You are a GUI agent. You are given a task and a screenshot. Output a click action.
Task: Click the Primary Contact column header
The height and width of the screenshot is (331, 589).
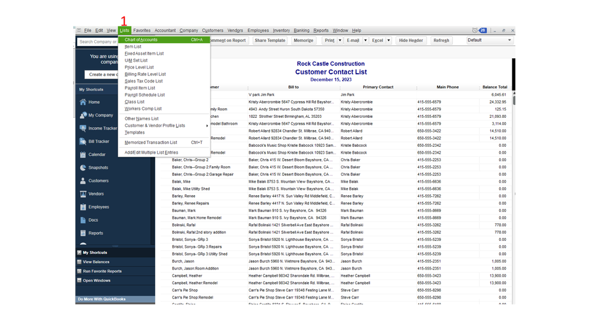click(x=378, y=87)
